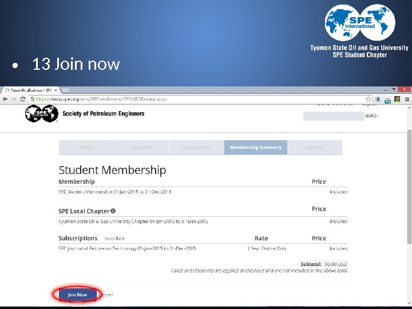Open the Chrome hamburger menu
412x309 pixels.
[x=407, y=100]
